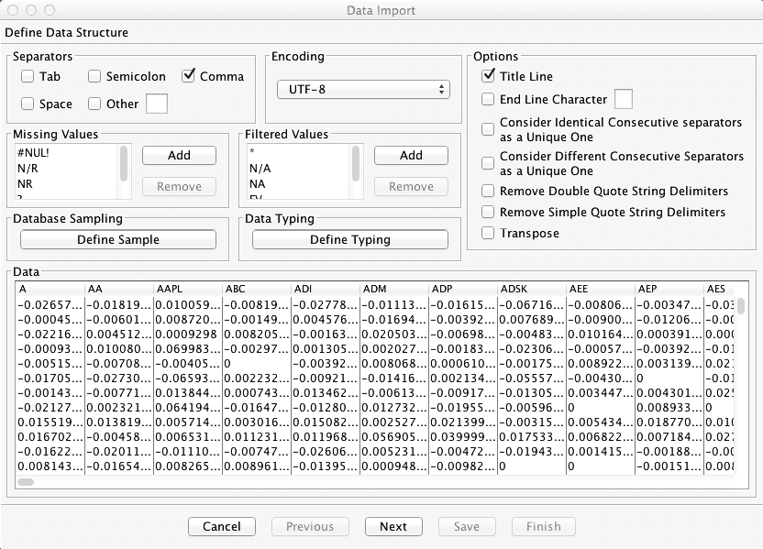The width and height of the screenshot is (763, 549).
Task: Select cell 0.0009298 in AAPL column
Action: click(188, 335)
